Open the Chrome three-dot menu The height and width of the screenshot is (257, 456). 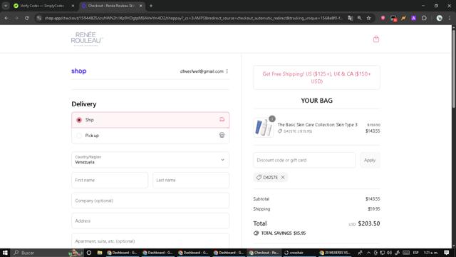450,18
